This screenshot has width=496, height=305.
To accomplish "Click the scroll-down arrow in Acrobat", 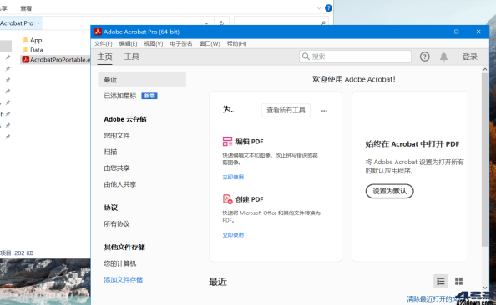I will click(485, 287).
